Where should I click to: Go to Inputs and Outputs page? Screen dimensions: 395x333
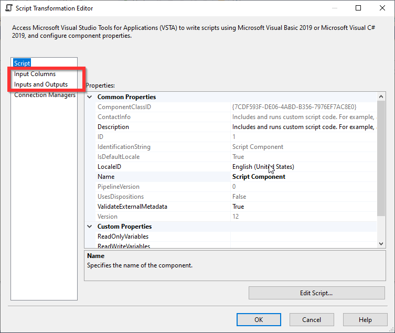click(x=41, y=84)
